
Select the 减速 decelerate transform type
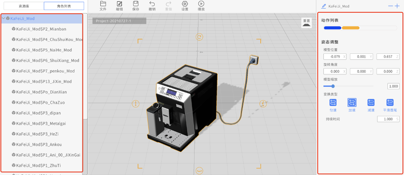pyautogui.click(x=371, y=102)
